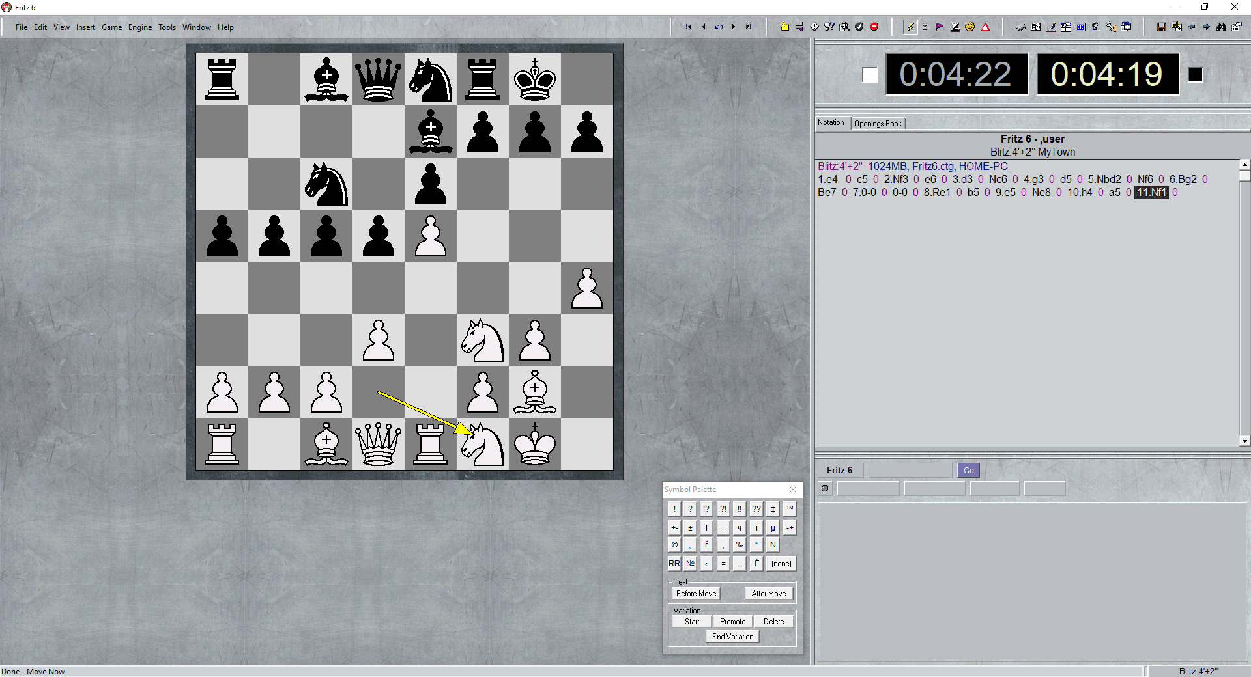
Task: Toggle the black square beside right clock
Action: pyautogui.click(x=1195, y=75)
